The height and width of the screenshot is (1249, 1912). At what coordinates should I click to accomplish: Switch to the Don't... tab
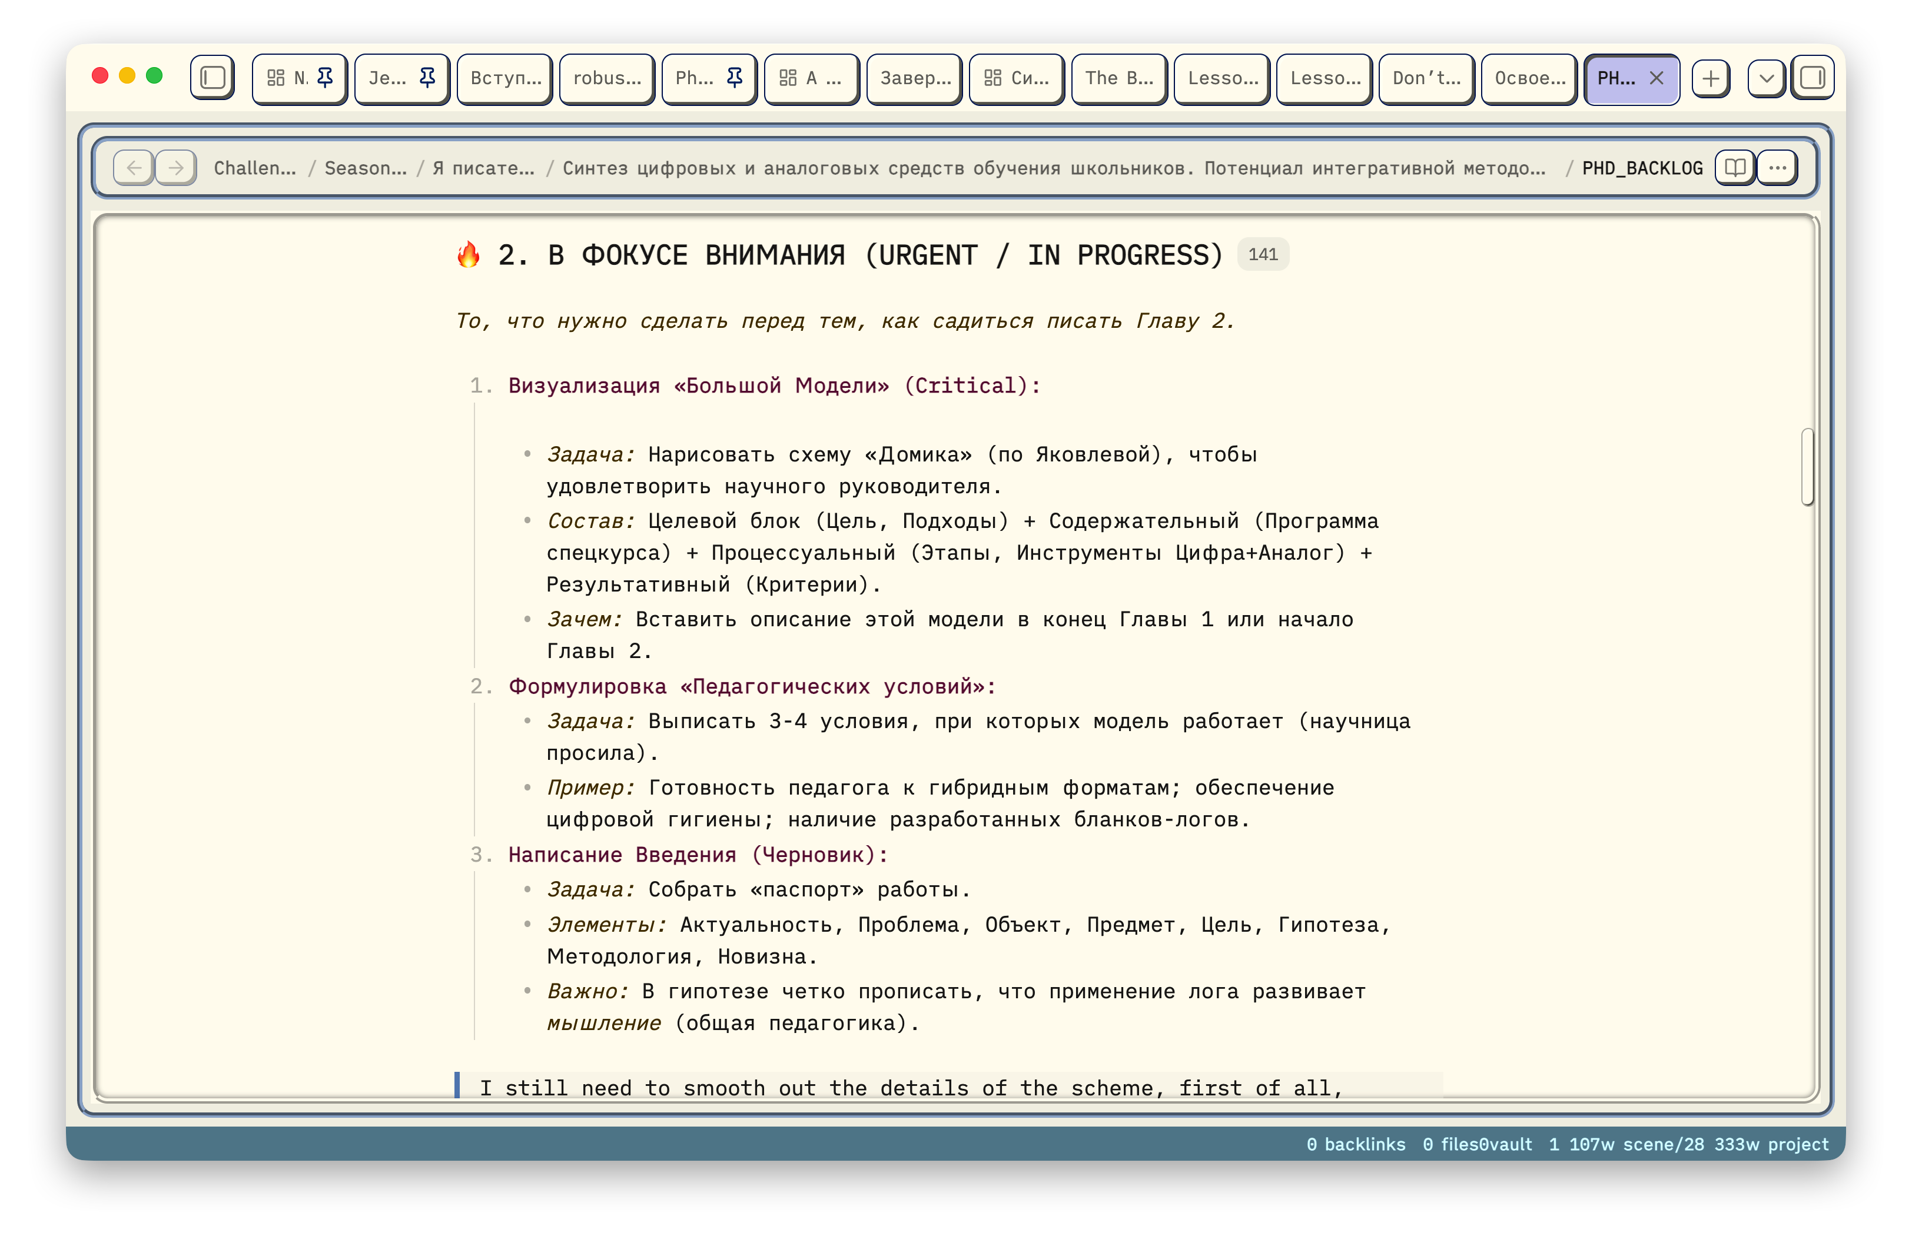(1426, 78)
